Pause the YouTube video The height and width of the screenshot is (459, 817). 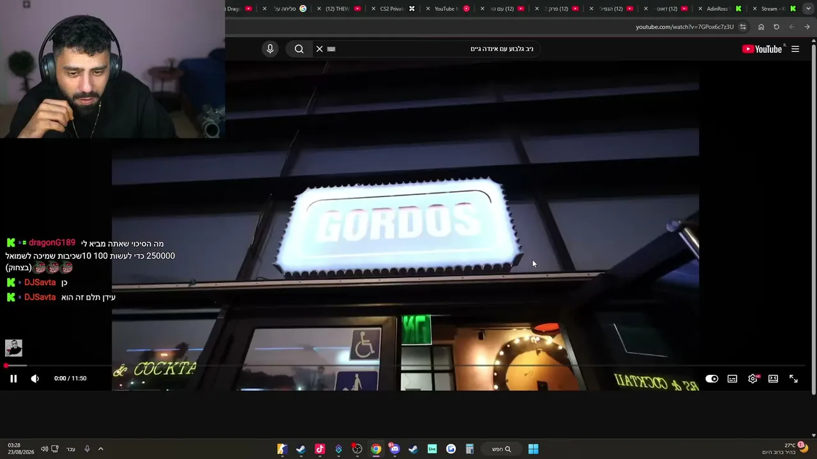pos(13,379)
